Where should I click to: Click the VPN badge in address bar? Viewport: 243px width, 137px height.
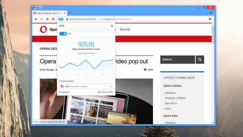[61, 19]
